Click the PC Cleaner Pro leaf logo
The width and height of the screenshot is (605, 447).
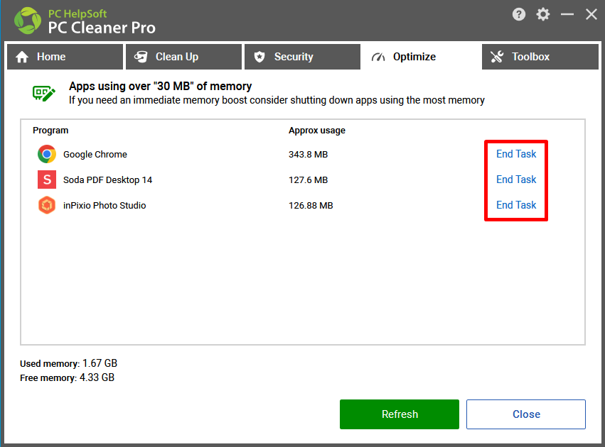[x=28, y=21]
